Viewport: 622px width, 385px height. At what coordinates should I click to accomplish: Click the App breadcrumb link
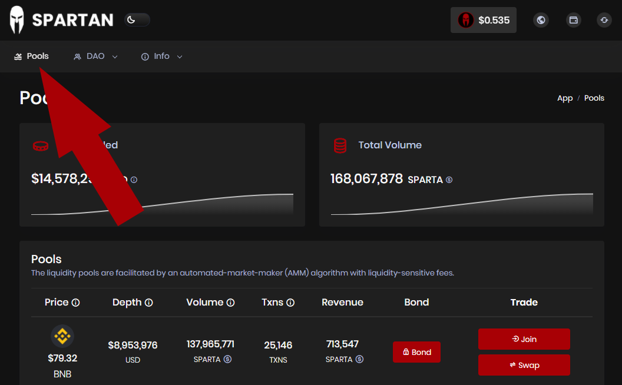coord(565,98)
